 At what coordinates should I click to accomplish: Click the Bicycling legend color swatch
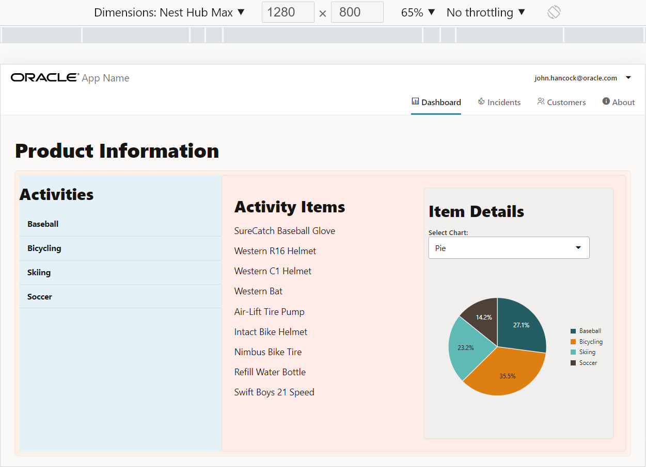click(x=573, y=342)
